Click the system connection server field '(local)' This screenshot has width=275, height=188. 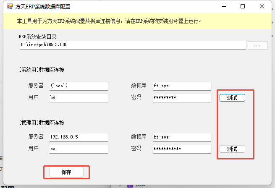tap(79, 86)
